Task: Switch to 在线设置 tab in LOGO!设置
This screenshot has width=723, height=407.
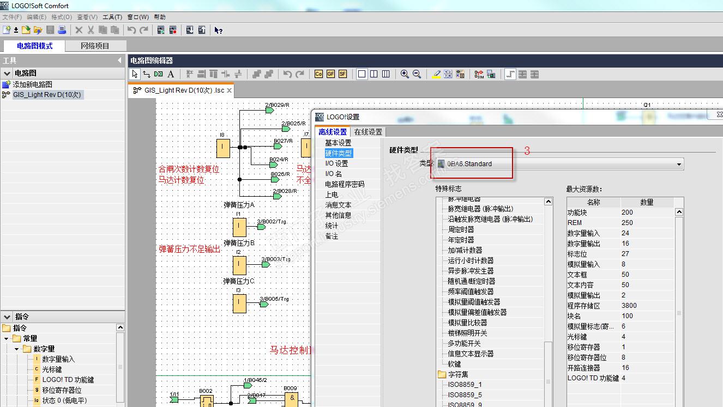Action: click(368, 132)
